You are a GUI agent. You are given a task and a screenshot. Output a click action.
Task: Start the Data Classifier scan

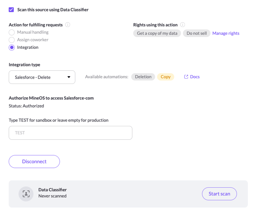click(x=219, y=194)
